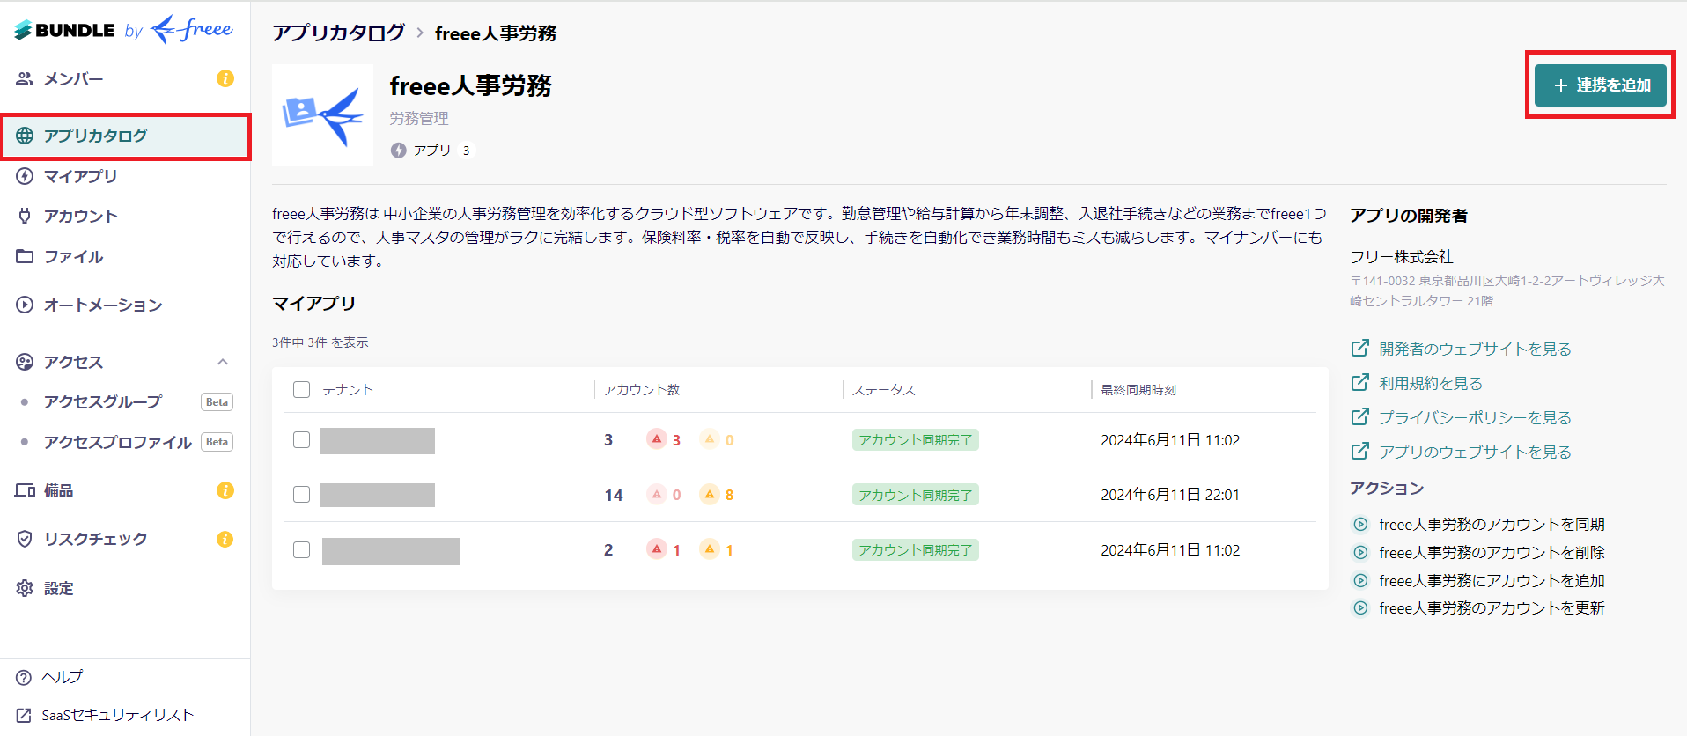The height and width of the screenshot is (736, 1687).
Task: Click アカウント同期完了 status in 14-account row
Action: (x=916, y=495)
